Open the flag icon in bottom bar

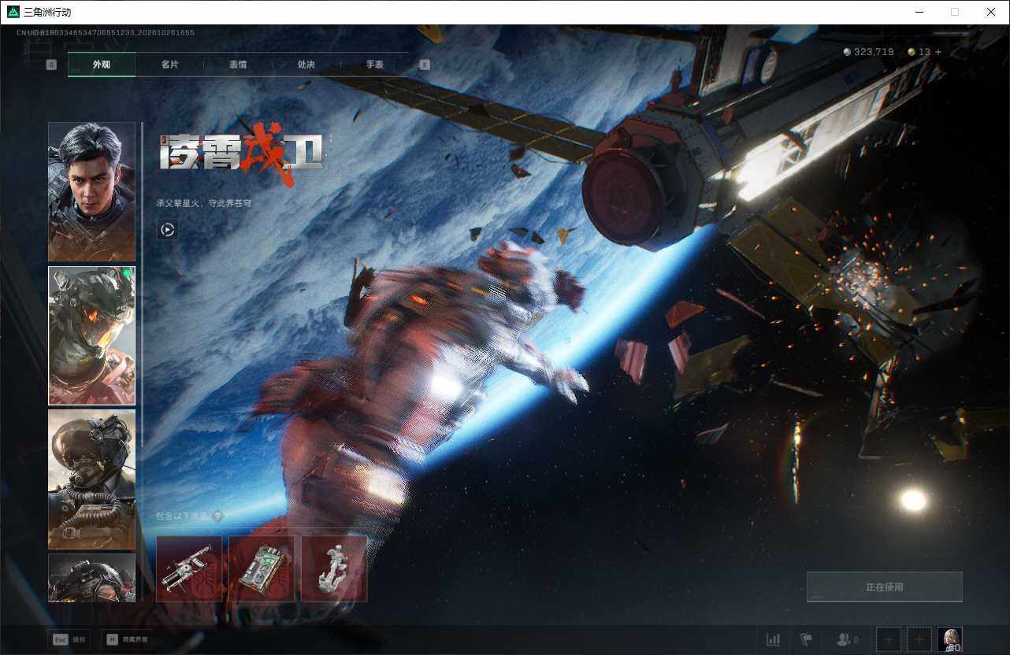tap(806, 639)
